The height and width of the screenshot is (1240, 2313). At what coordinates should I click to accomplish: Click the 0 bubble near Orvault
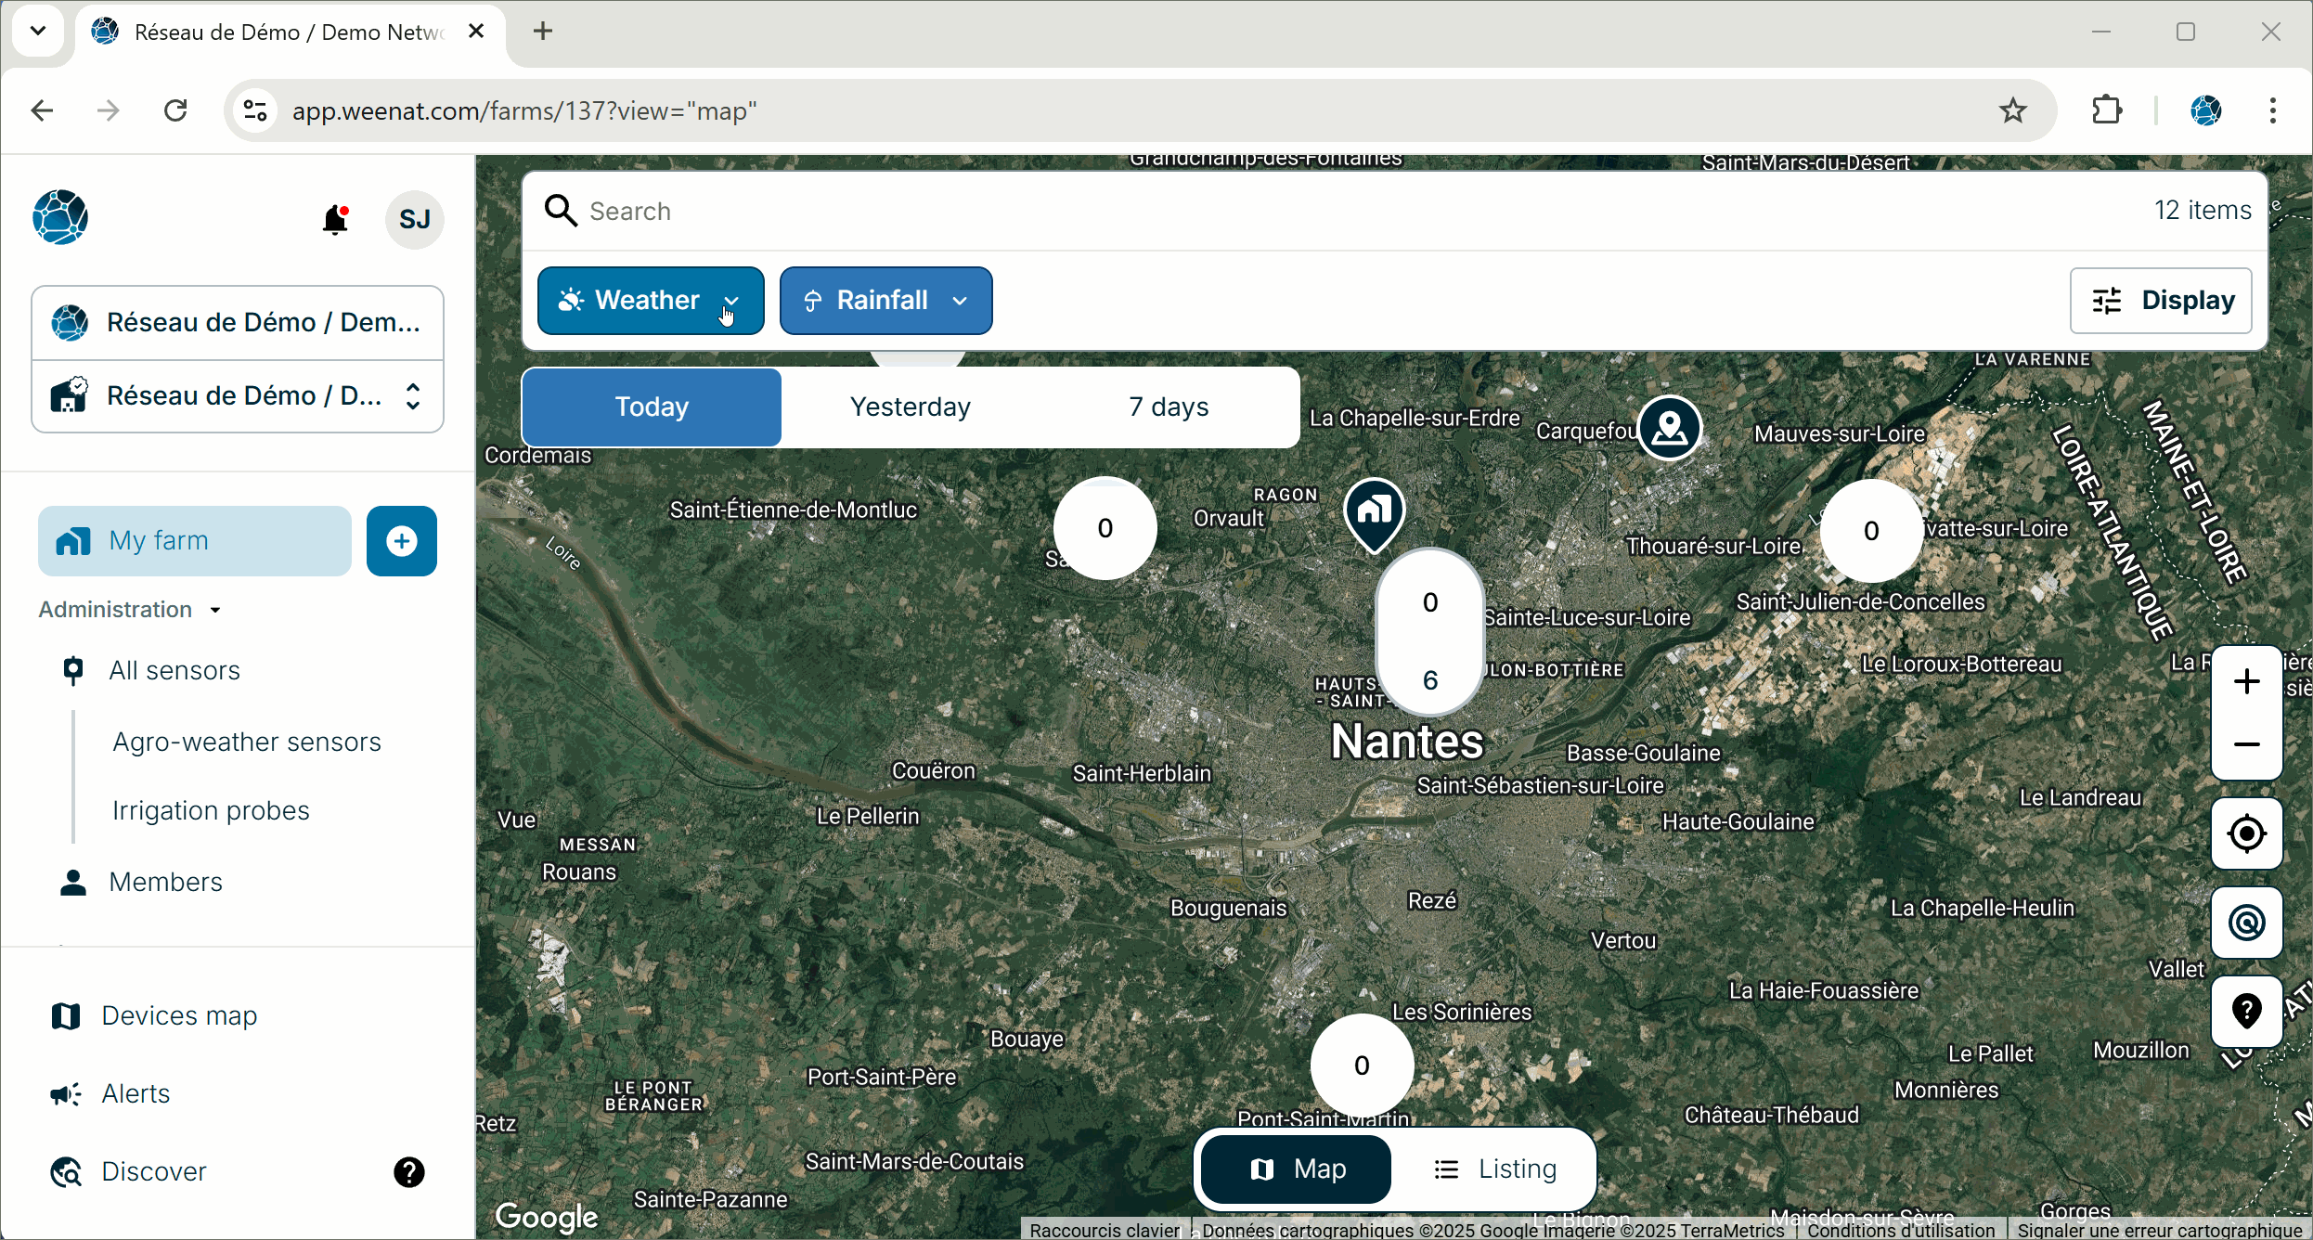(x=1105, y=529)
